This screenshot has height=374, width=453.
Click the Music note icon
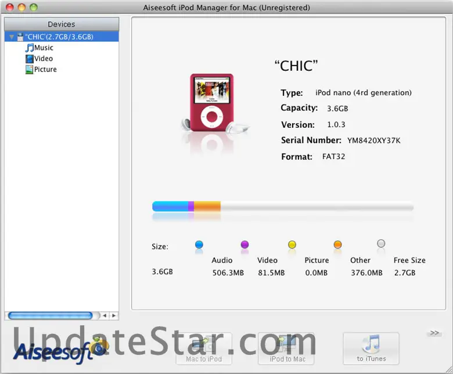[30, 48]
